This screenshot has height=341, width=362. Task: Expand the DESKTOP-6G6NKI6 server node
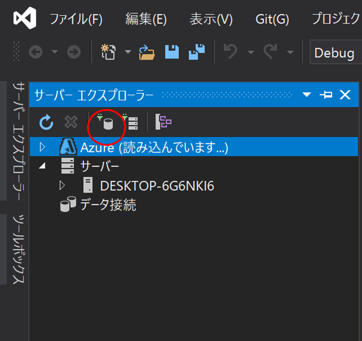click(61, 185)
